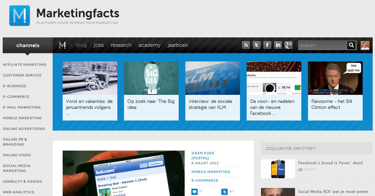Click the comment bubble icon on article
Viewport: 375px width, 196px height.
pos(194,192)
